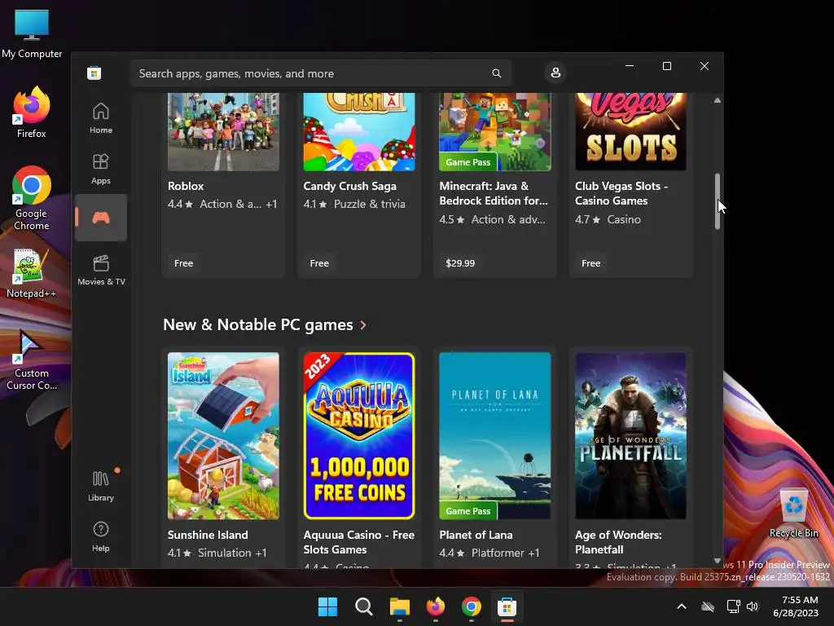The image size is (834, 626).
Task: Select the Notepad++ desktop shortcut
Action: (31, 274)
